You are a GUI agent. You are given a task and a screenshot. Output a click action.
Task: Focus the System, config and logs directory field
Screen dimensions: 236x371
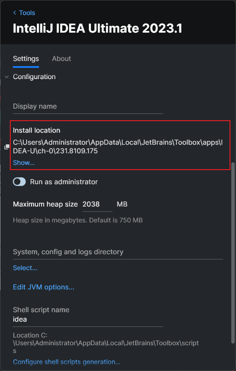coord(118,252)
